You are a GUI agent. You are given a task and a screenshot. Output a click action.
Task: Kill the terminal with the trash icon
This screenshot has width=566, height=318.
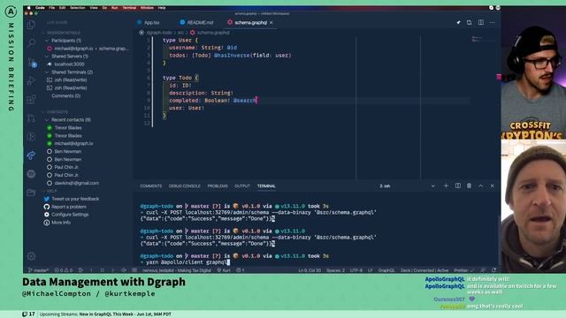469,185
